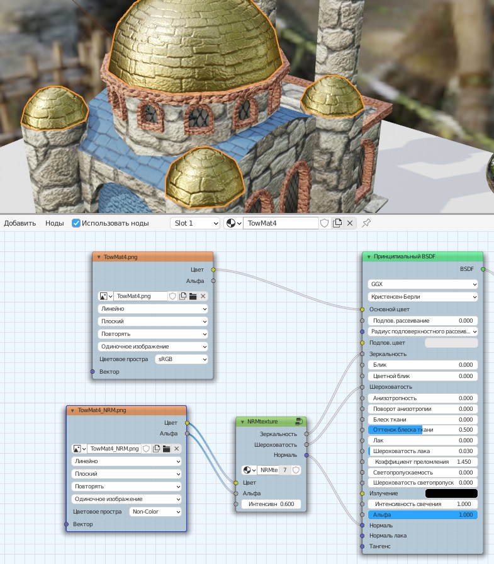Open the 'Добавить' menu
Viewport: 494px width, 564px height.
(20, 223)
